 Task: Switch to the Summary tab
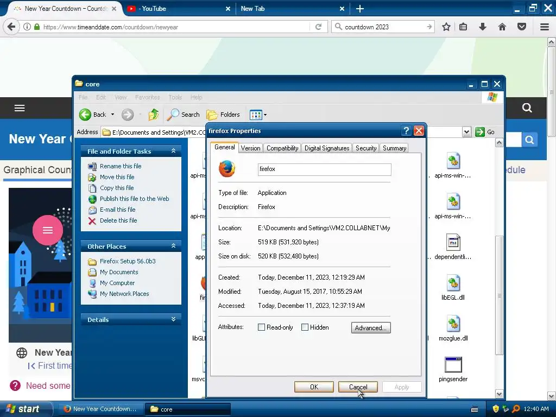(394, 148)
